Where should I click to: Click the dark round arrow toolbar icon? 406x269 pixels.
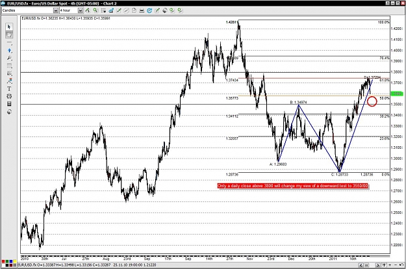coord(165,10)
